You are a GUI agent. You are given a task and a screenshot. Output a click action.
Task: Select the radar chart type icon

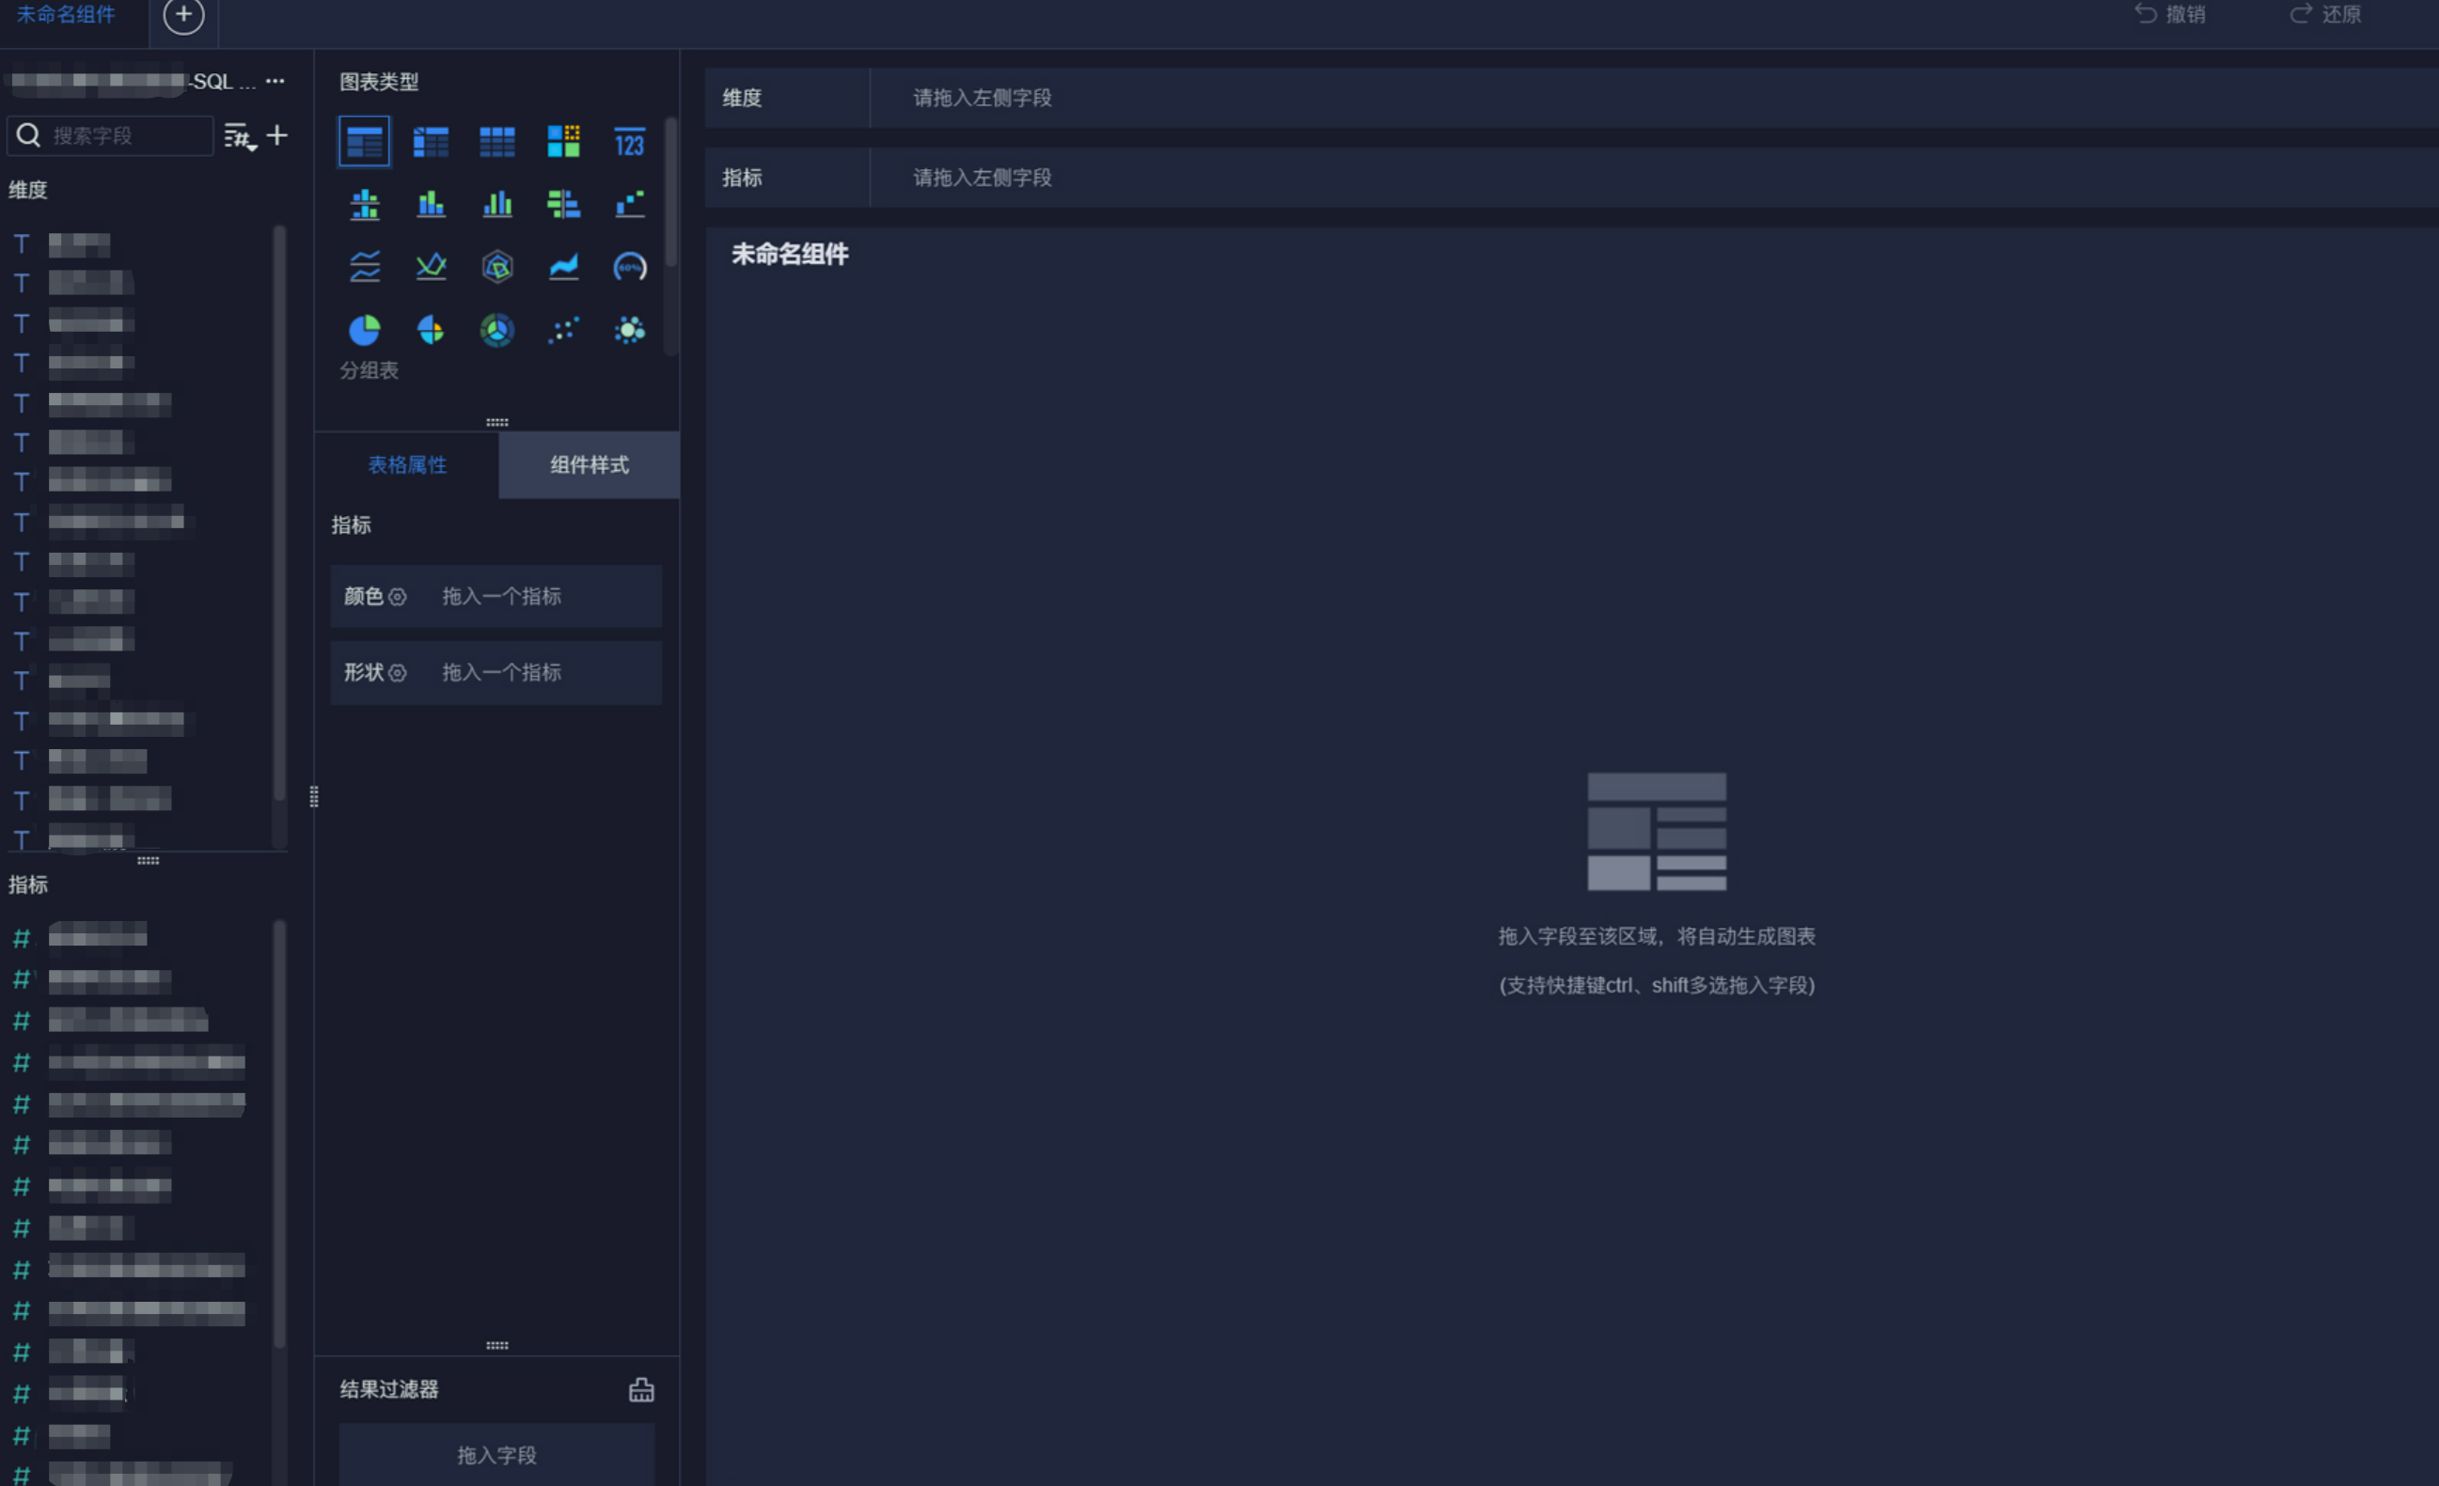496,267
